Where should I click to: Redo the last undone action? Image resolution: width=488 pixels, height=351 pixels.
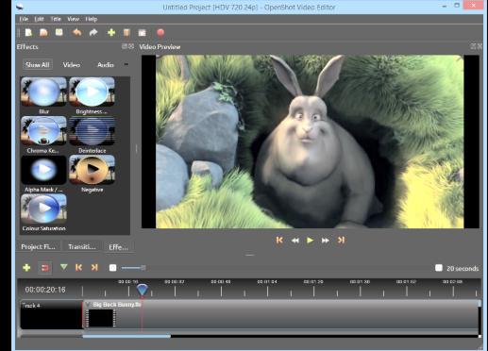pos(93,32)
